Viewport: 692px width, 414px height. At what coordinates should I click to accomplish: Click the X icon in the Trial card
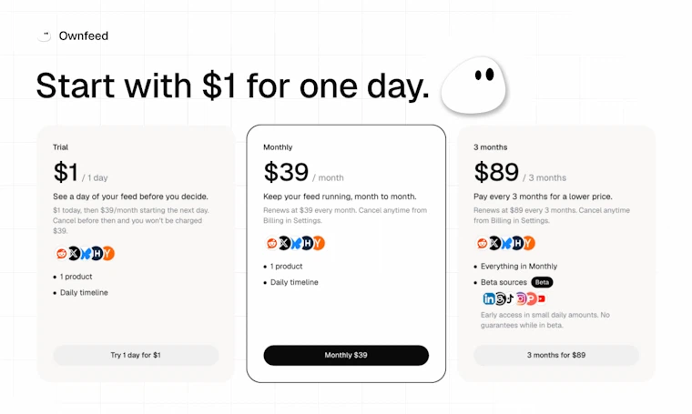pyautogui.click(x=73, y=253)
